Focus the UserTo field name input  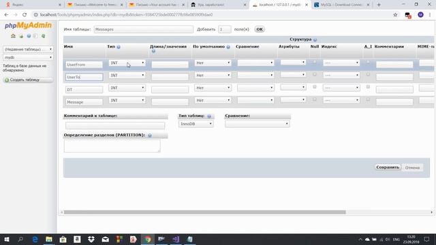(84, 77)
